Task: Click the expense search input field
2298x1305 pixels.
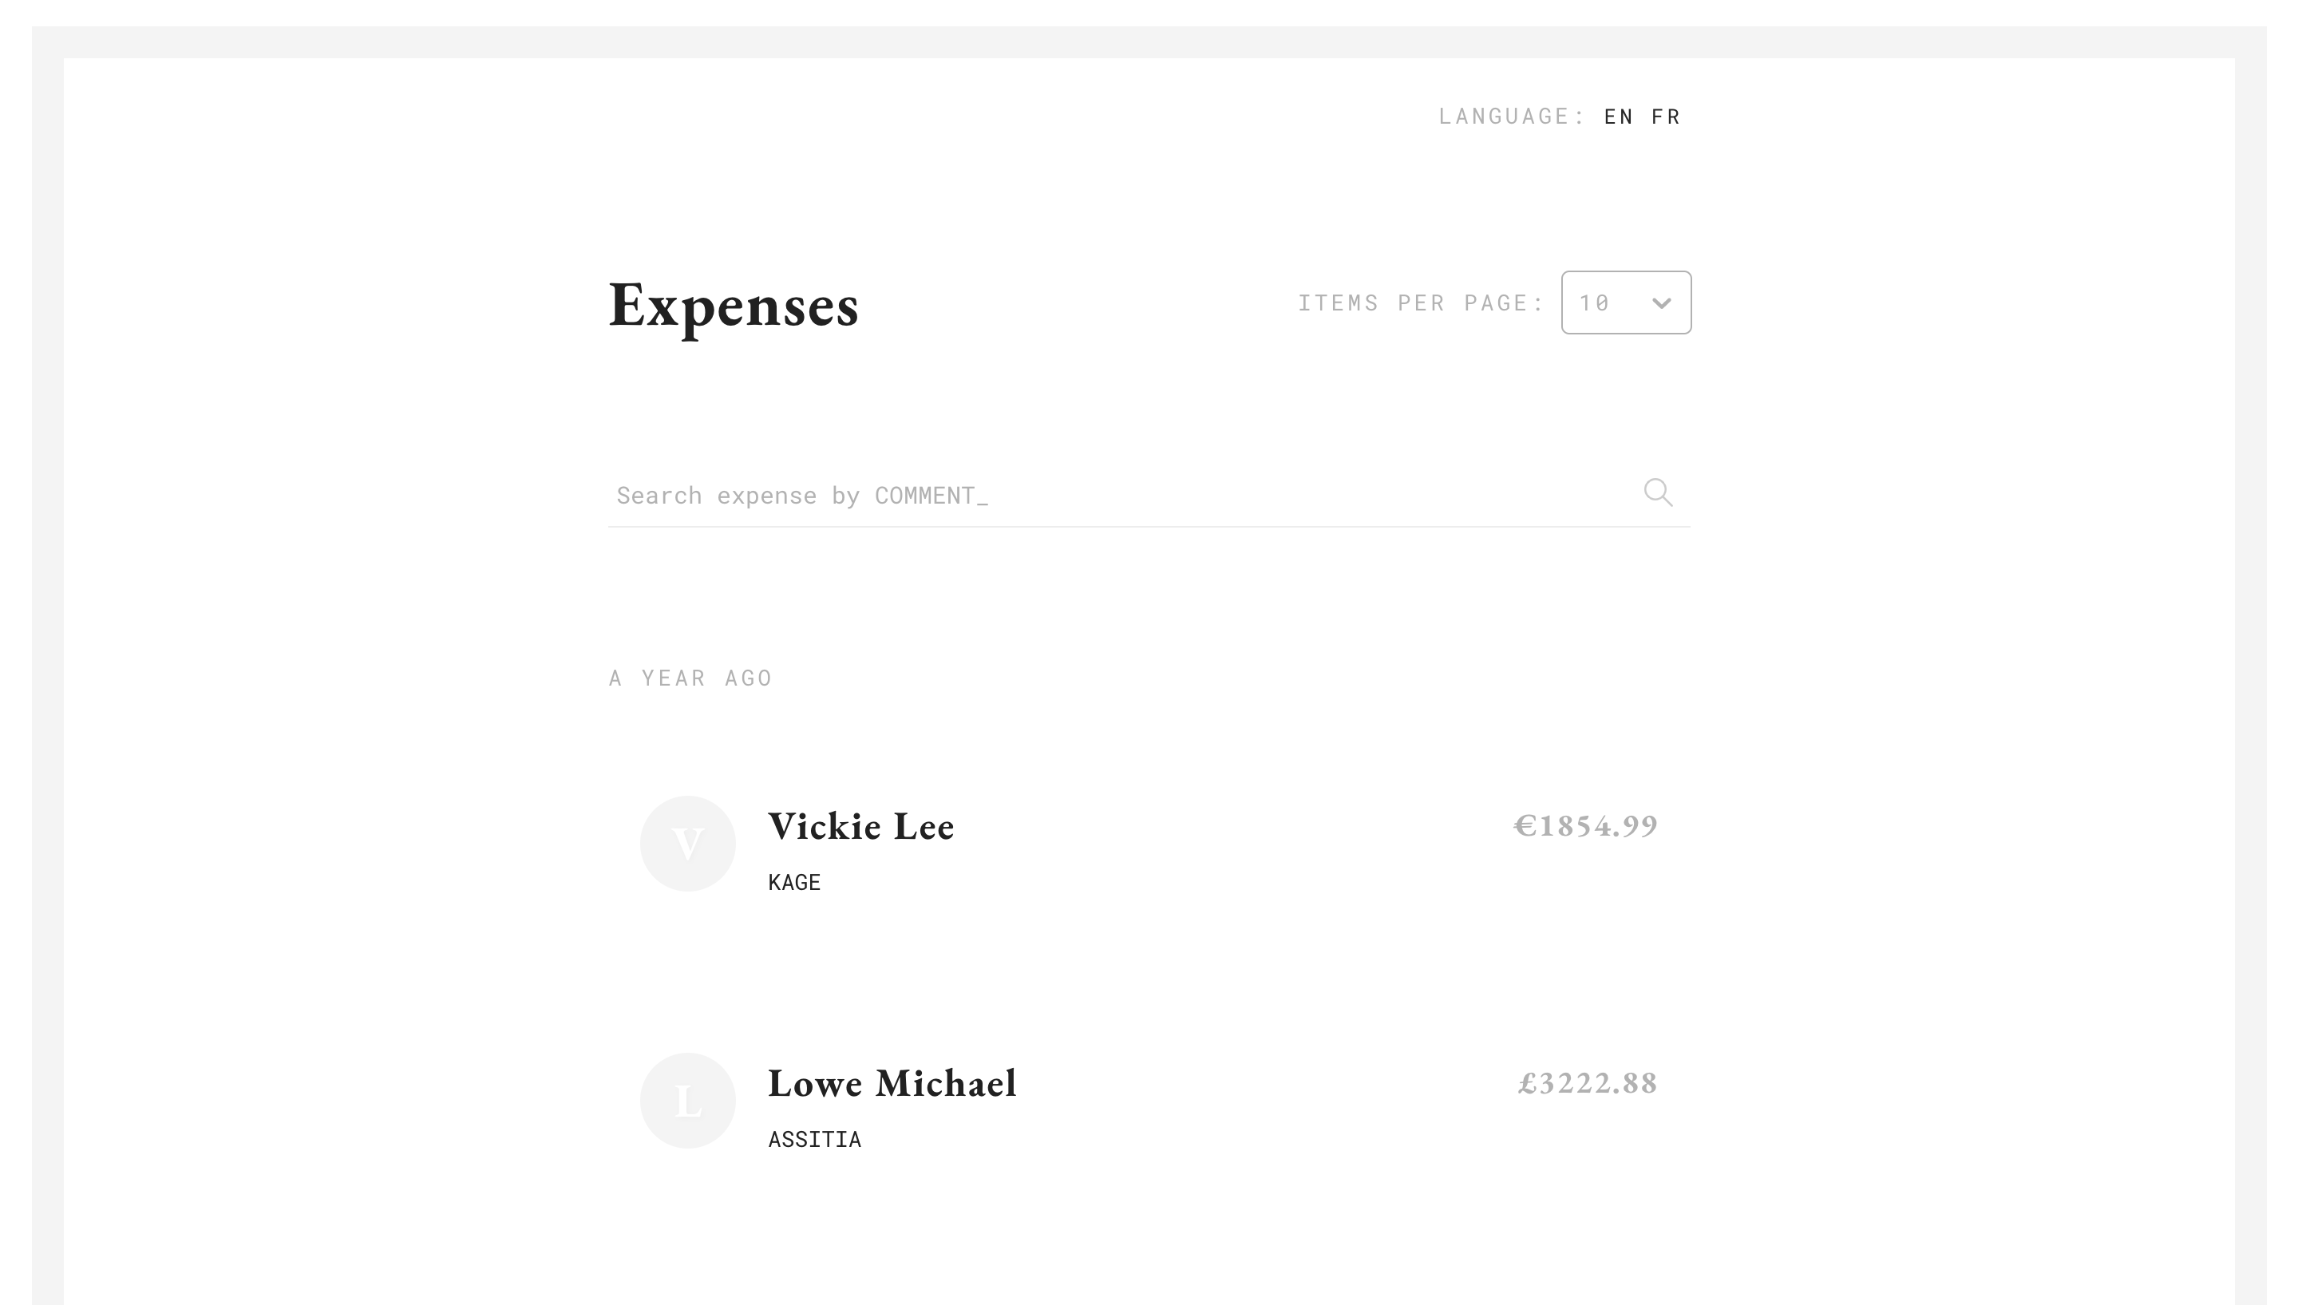Action: click(1075, 495)
